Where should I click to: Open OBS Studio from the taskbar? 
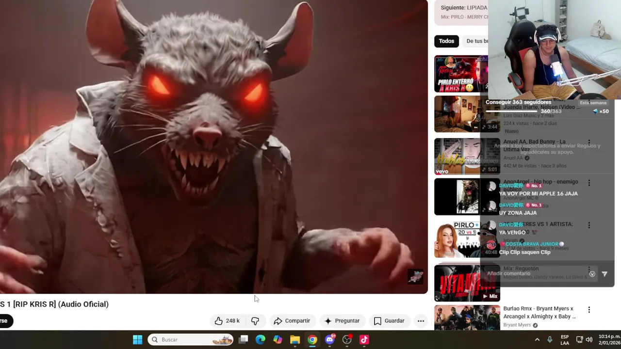click(x=347, y=340)
